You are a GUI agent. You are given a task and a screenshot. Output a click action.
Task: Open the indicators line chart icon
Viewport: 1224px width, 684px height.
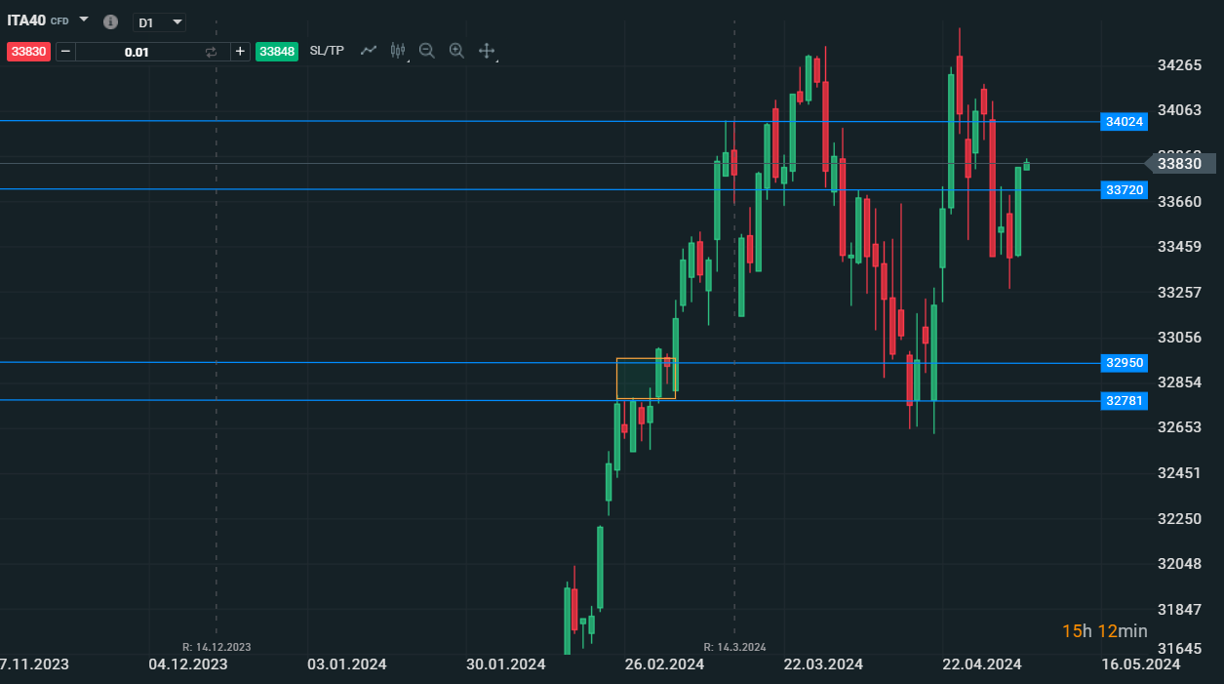[x=369, y=51]
